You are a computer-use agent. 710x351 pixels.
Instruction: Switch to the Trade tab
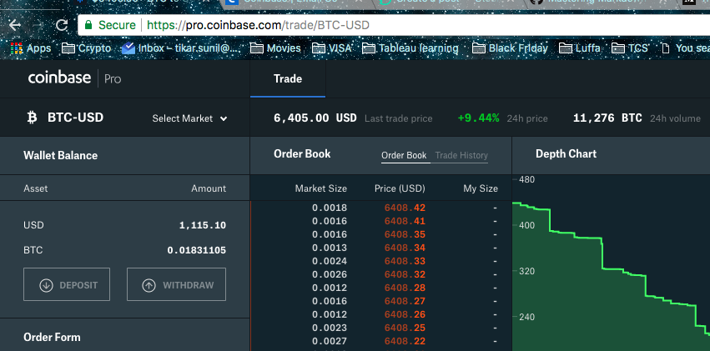[288, 78]
